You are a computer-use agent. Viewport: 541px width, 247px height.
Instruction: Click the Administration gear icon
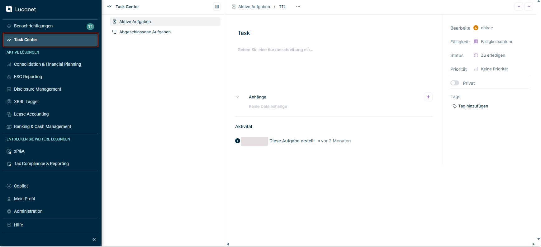coord(9,211)
